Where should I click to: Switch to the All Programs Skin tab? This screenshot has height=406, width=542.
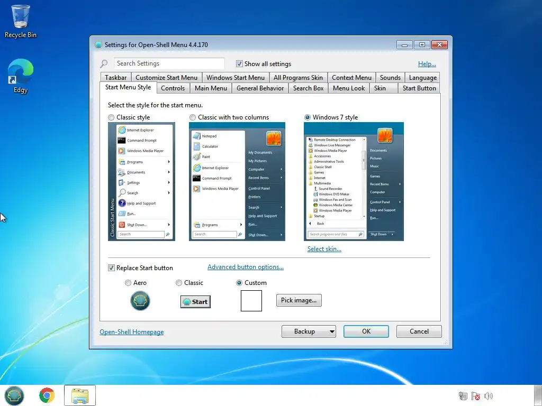tap(298, 78)
